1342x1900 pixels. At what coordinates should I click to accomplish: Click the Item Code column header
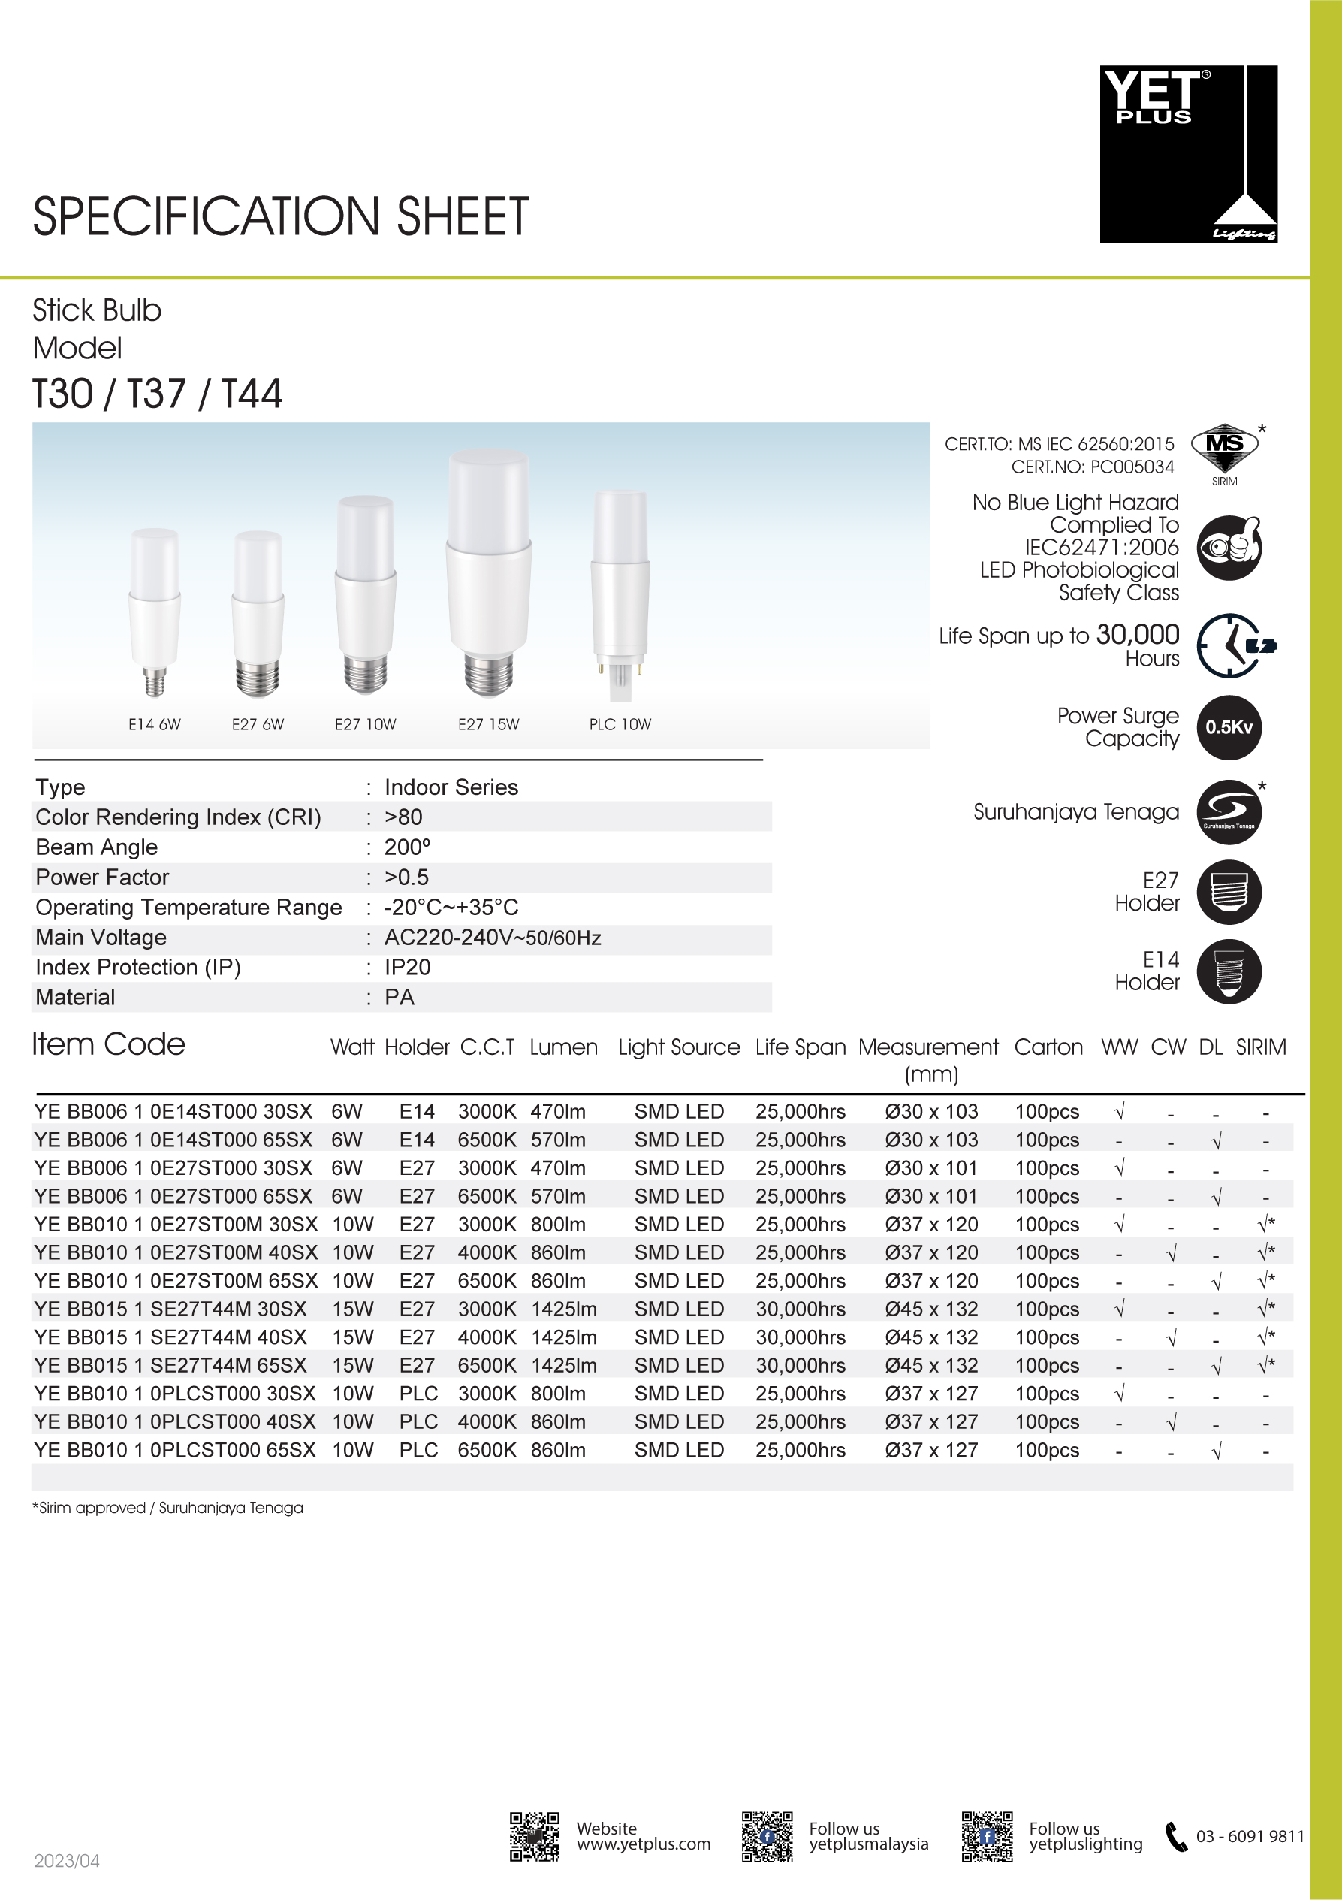[108, 1044]
